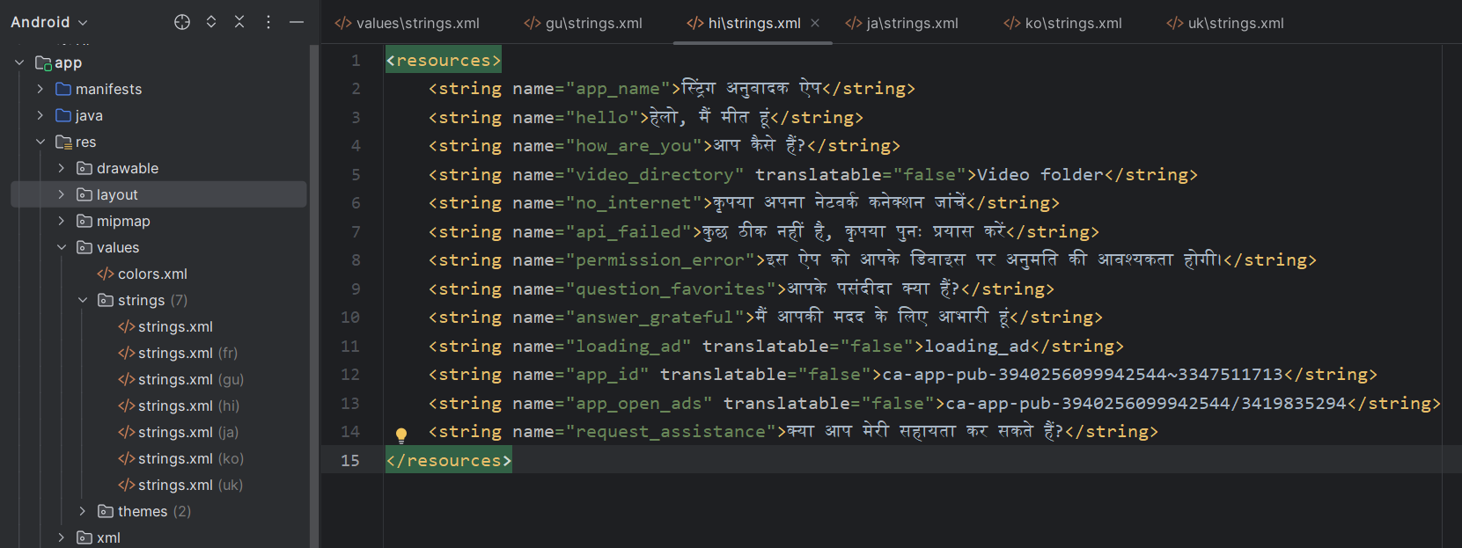Click the project panel vertical scrollbar
1462x548 pixels.
pos(314,296)
